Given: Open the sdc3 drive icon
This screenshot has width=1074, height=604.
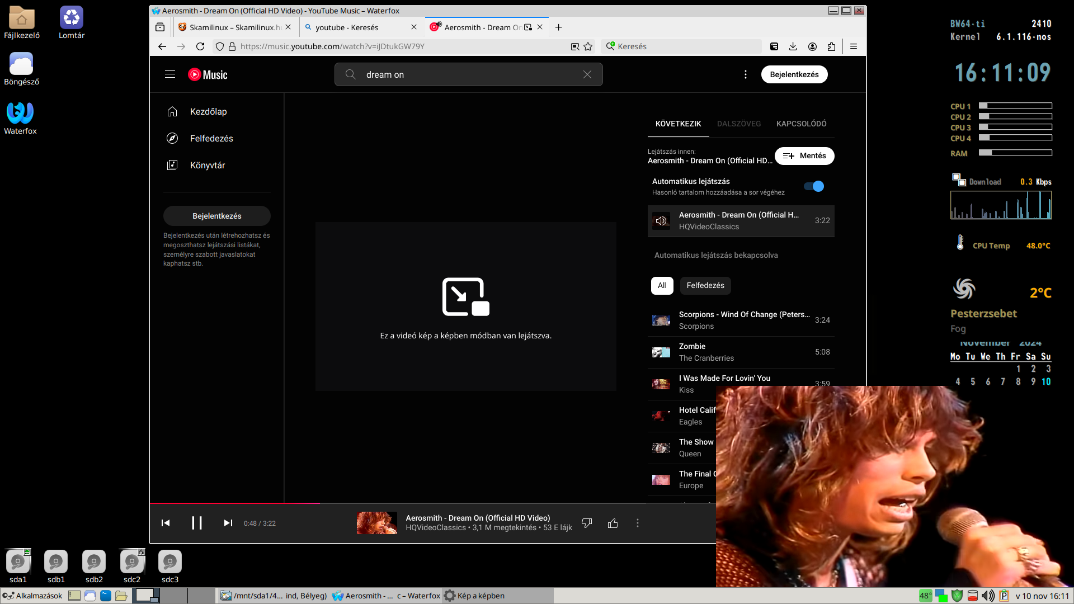Looking at the screenshot, I should (170, 567).
